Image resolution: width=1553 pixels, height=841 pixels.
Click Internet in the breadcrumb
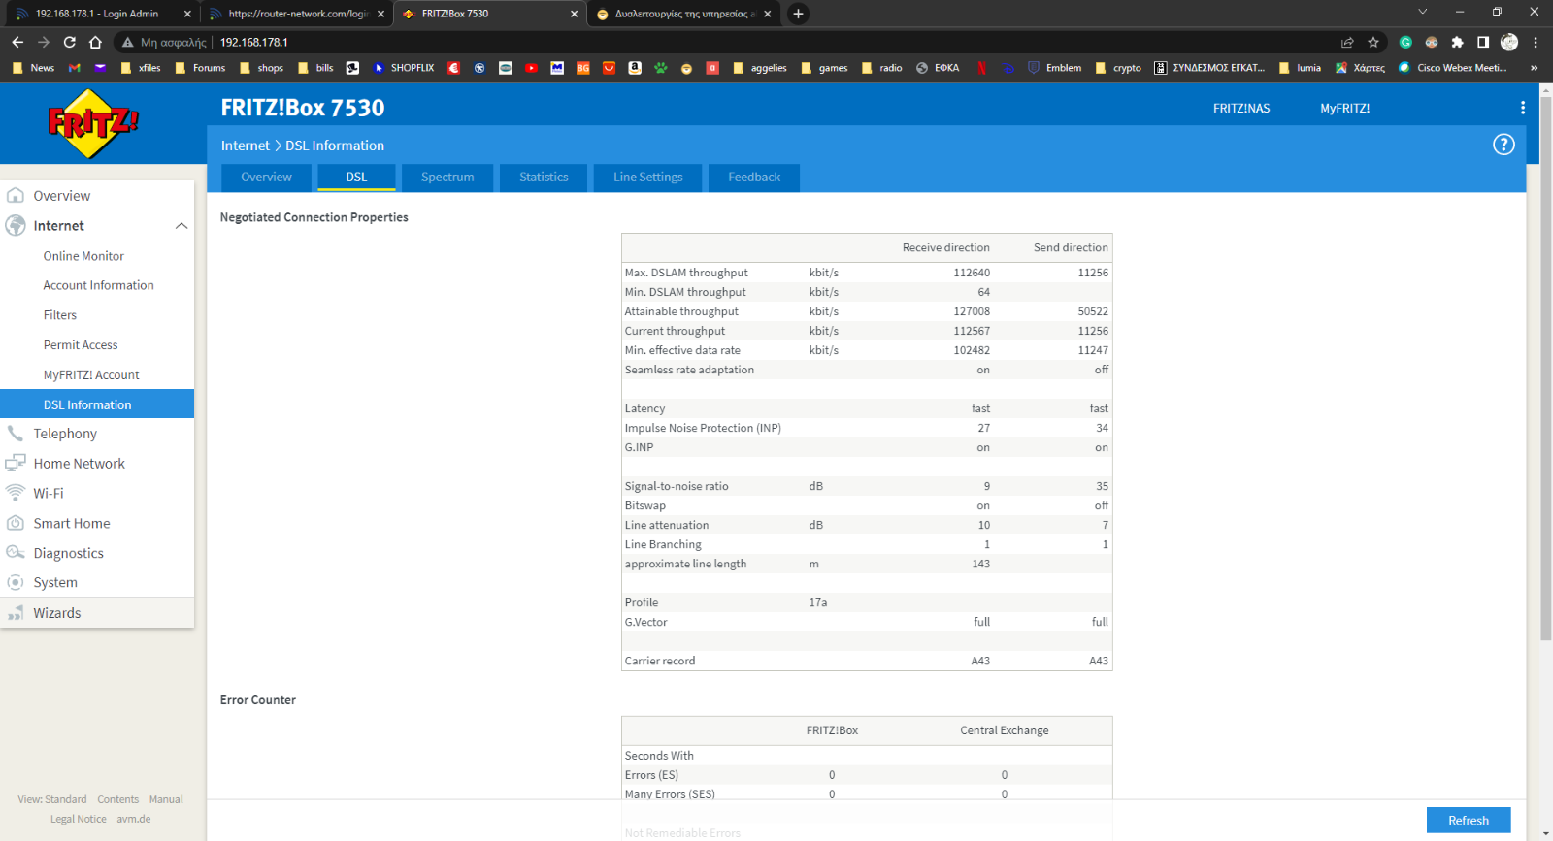[x=246, y=146]
